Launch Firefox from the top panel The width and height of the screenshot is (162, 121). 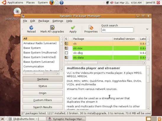(x=52, y=2)
